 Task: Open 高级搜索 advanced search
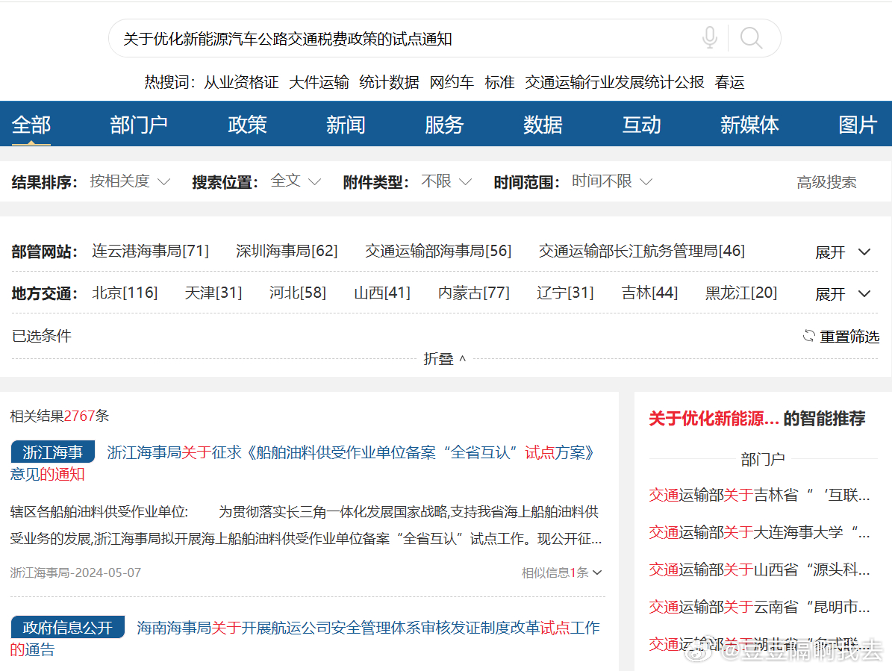click(826, 182)
